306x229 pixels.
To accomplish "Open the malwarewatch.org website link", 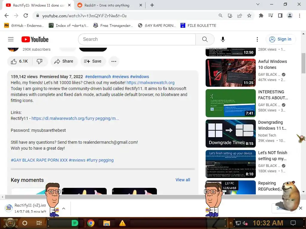I will point(151,83).
